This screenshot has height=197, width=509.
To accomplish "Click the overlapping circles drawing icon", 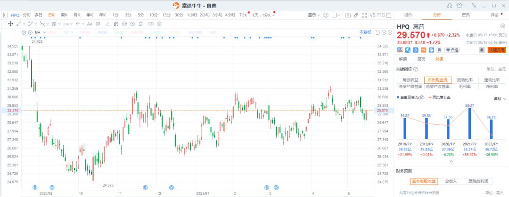I will pyautogui.click(x=151, y=24).
